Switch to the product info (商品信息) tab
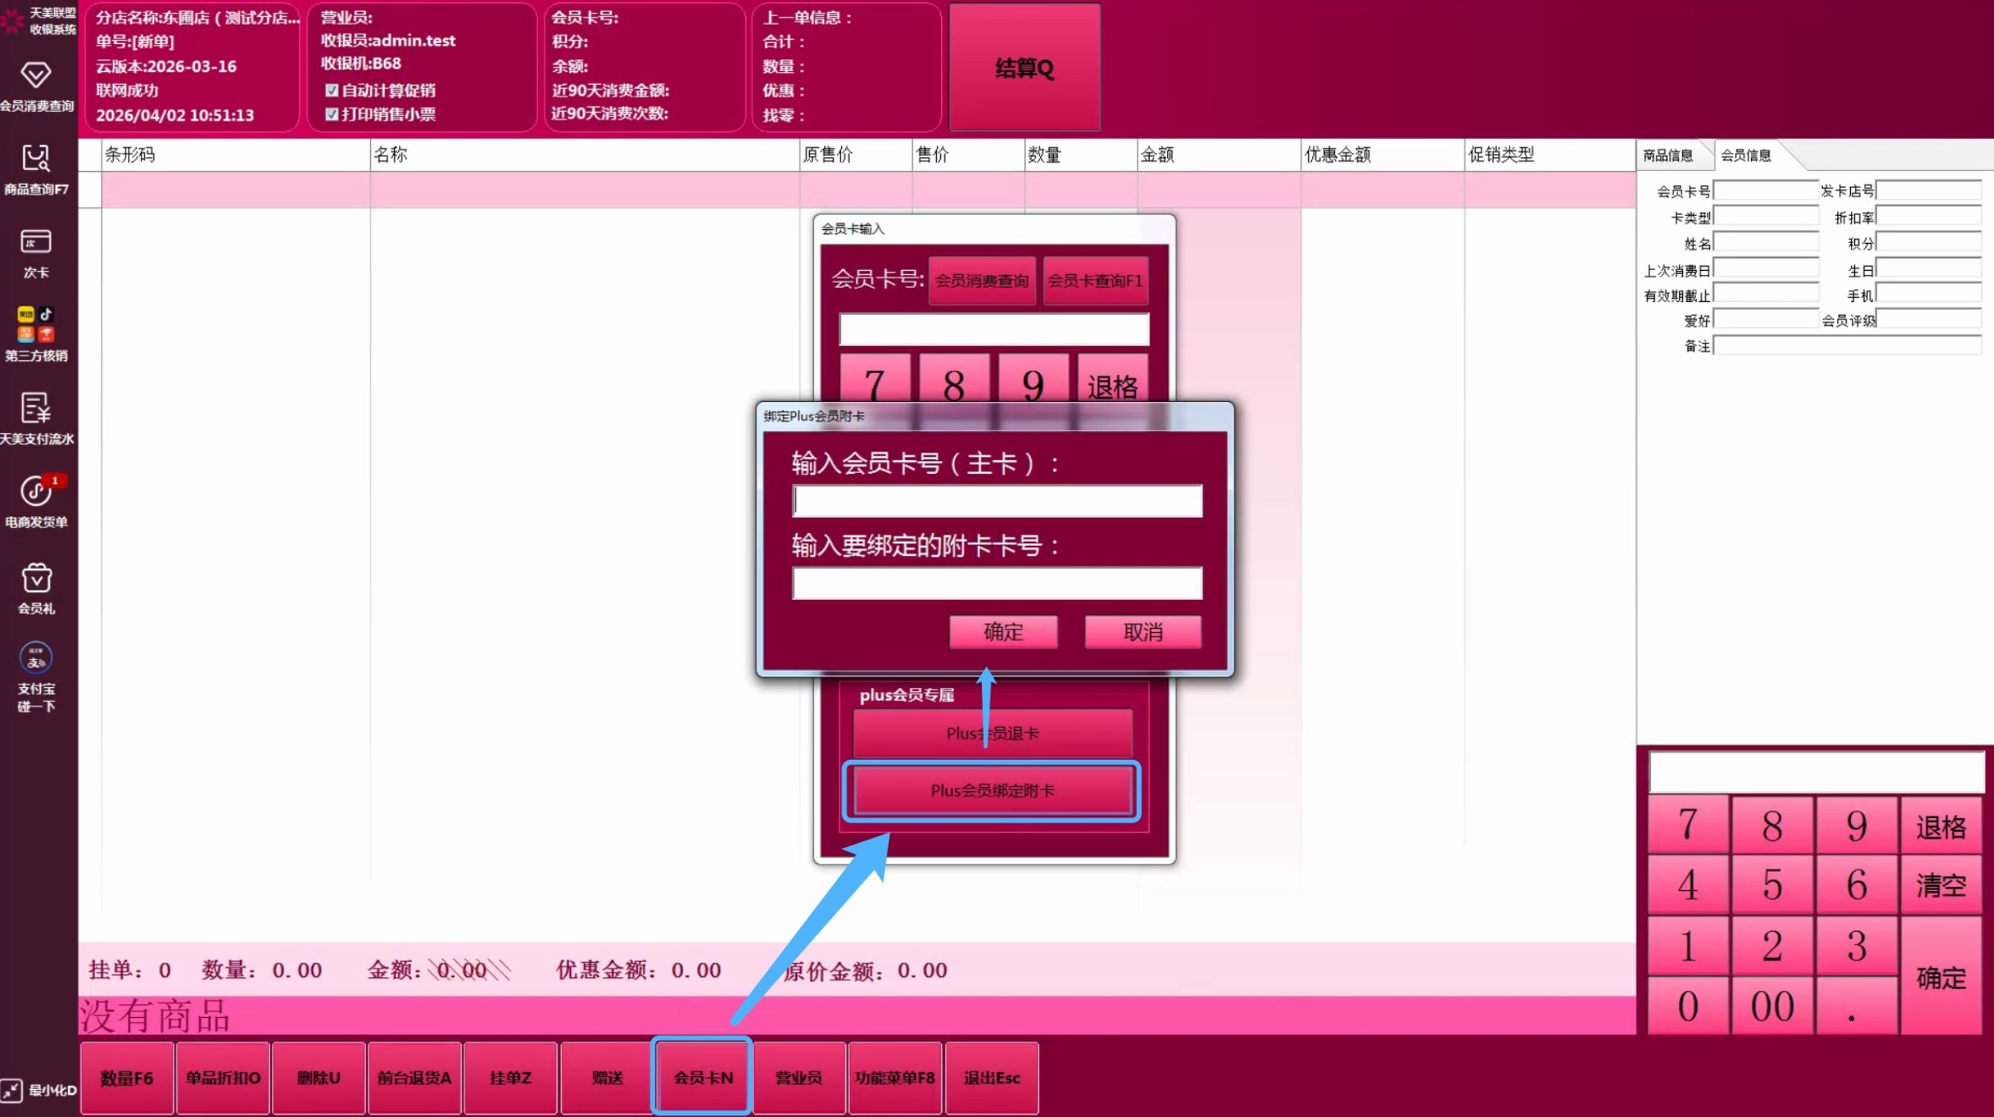Viewport: 1994px width, 1117px height. pyautogui.click(x=1668, y=156)
